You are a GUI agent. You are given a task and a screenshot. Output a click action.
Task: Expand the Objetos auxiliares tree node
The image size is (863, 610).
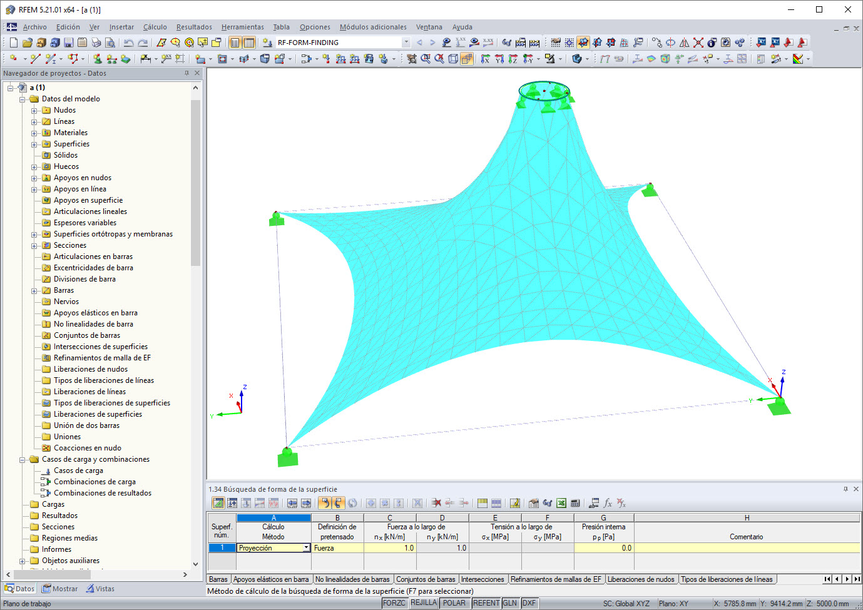(23, 561)
